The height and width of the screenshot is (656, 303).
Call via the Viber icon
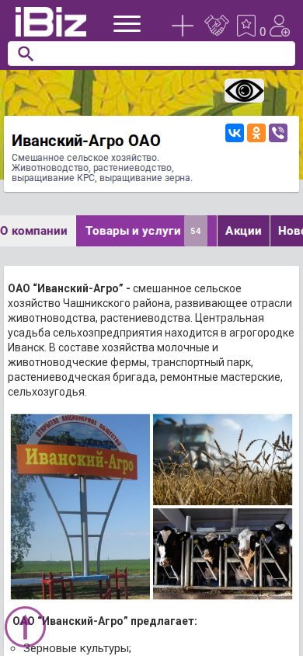[x=278, y=133]
